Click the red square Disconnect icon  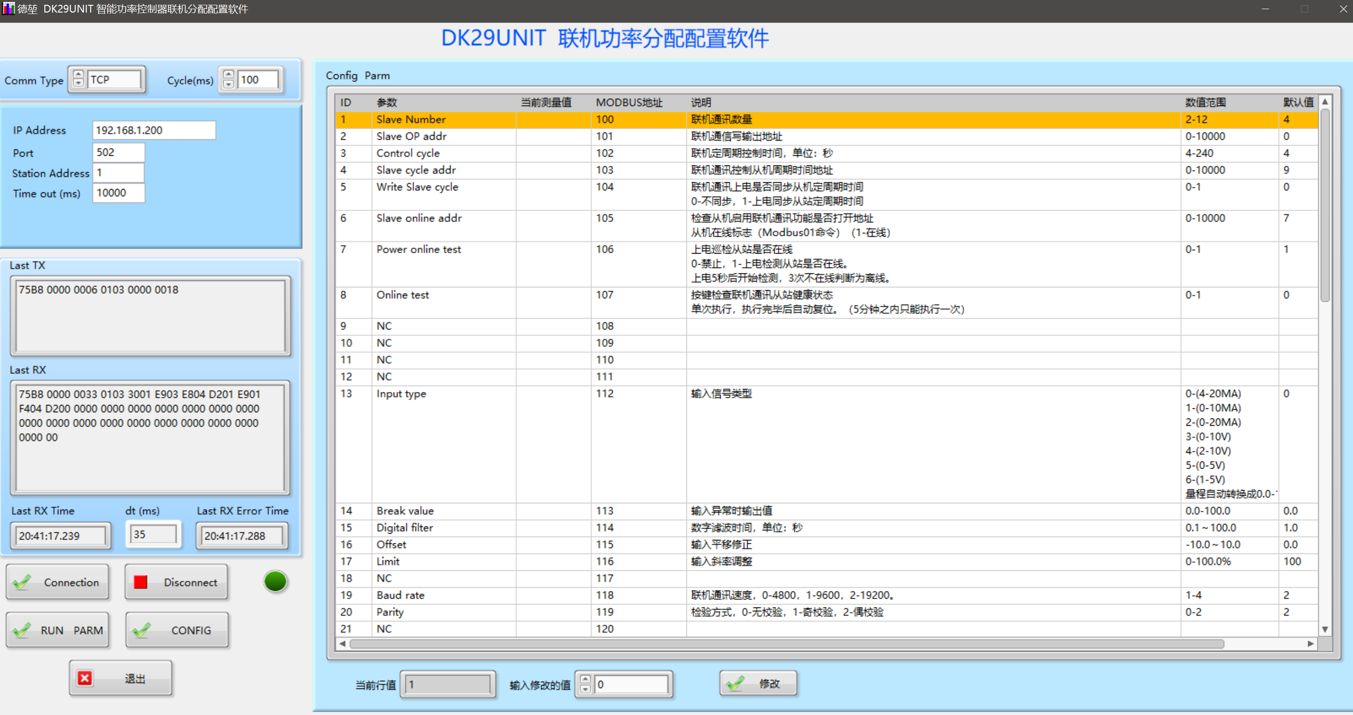140,582
